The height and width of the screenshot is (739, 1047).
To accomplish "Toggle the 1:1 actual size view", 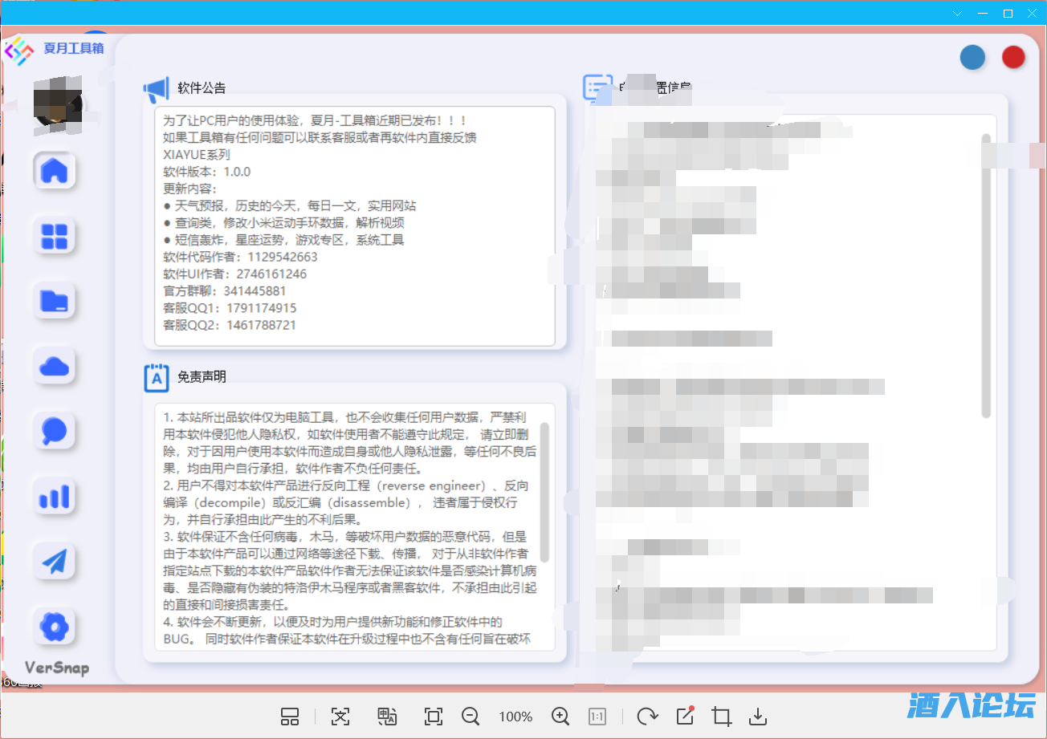I will [x=597, y=716].
